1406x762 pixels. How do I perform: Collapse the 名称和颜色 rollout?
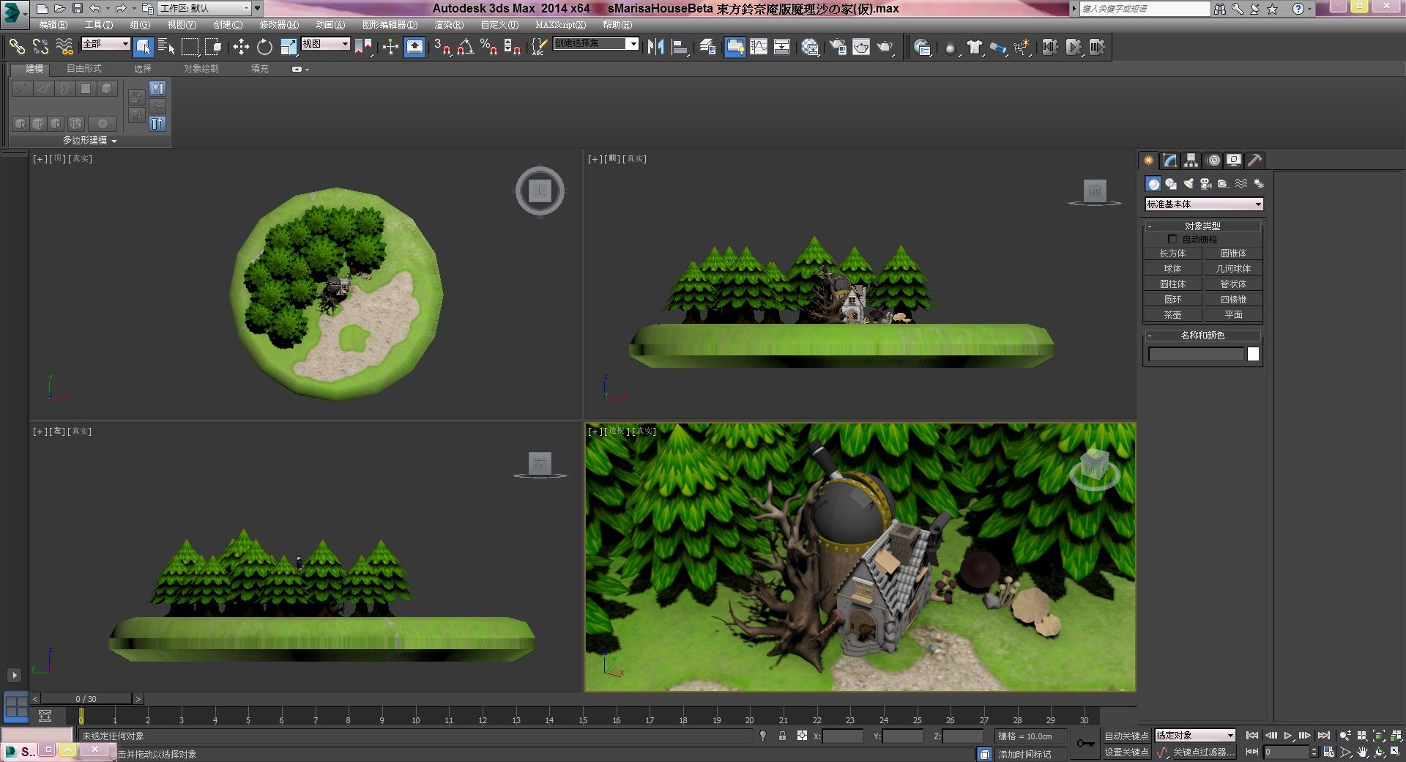coord(1202,336)
